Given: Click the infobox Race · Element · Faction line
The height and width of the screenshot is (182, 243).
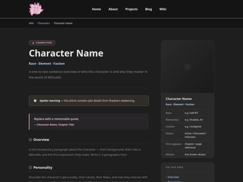Looking at the screenshot, I should click(x=180, y=104).
